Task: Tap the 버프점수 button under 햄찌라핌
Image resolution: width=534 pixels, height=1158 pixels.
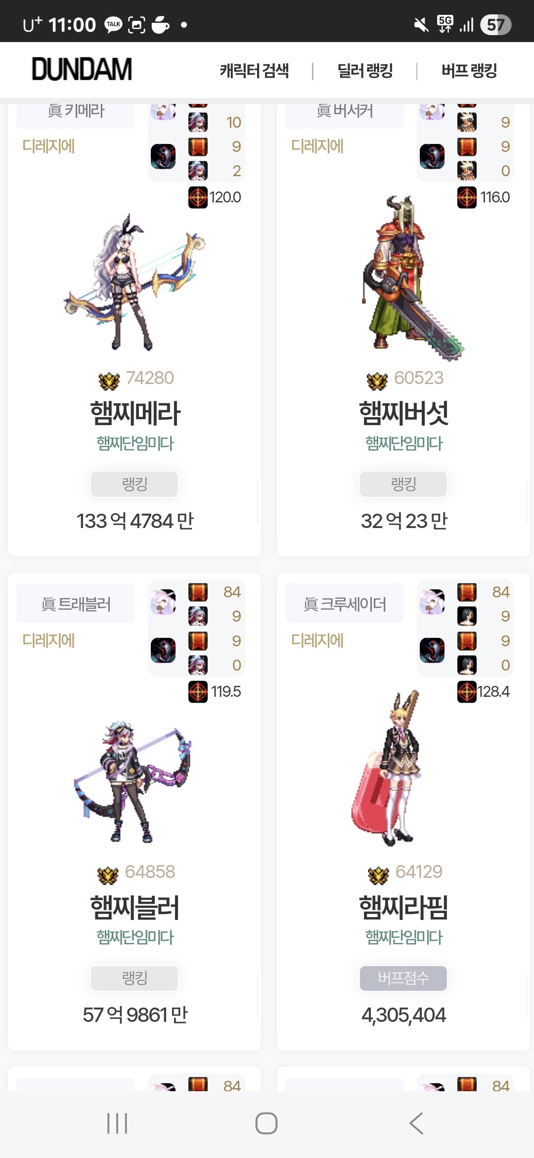Action: coord(403,978)
